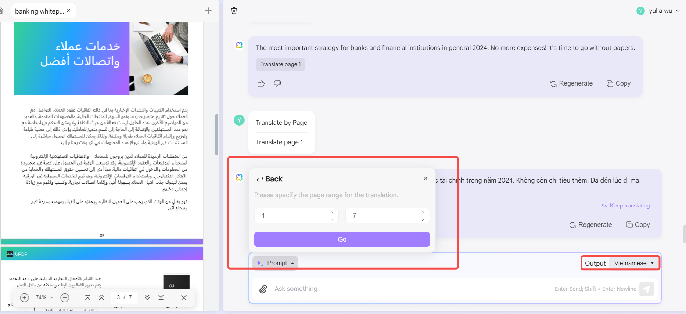Screen dimensions: 686x314
Task: Click the Ask something input field
Action: pos(412,289)
